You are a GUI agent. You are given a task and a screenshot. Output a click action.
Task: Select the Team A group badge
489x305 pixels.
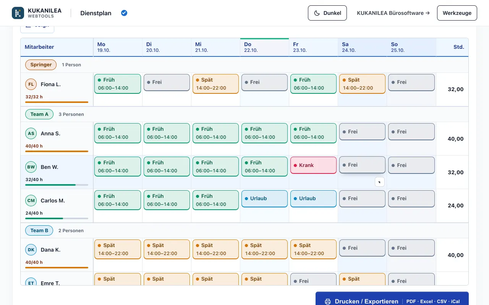point(39,114)
